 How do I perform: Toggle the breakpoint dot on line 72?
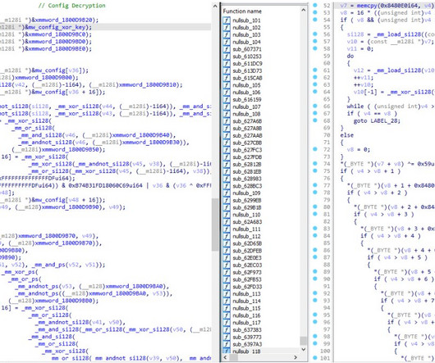(x=315, y=149)
